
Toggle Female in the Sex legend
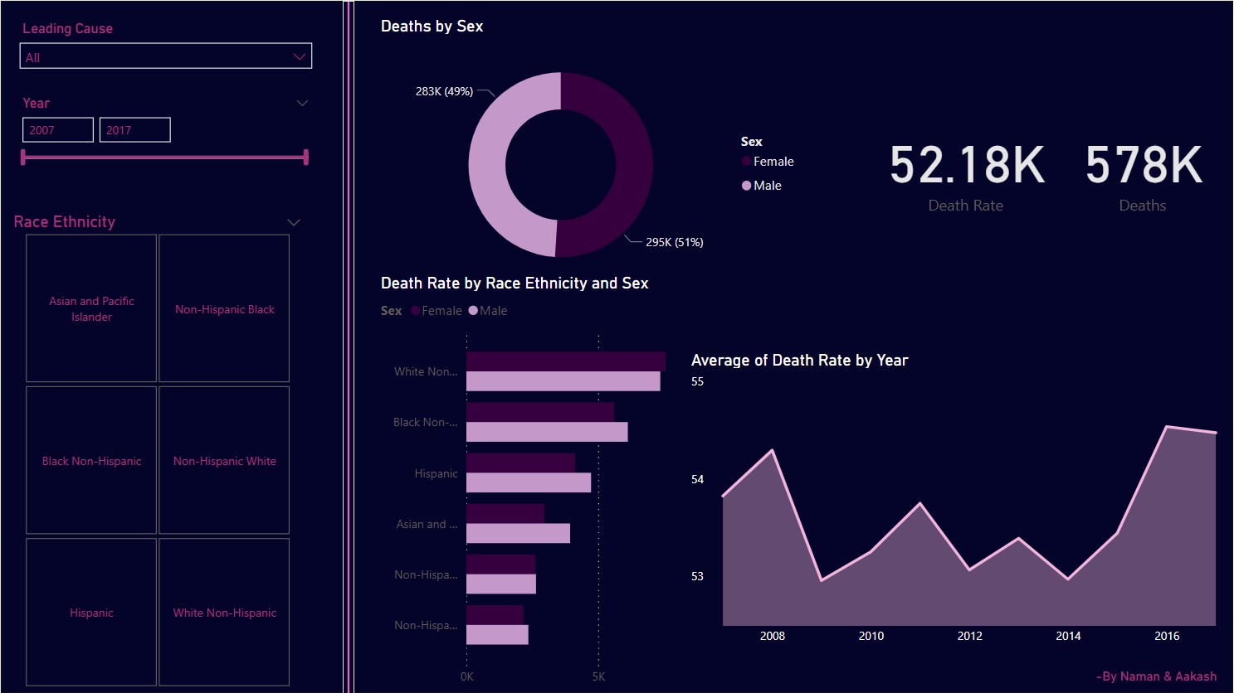767,161
